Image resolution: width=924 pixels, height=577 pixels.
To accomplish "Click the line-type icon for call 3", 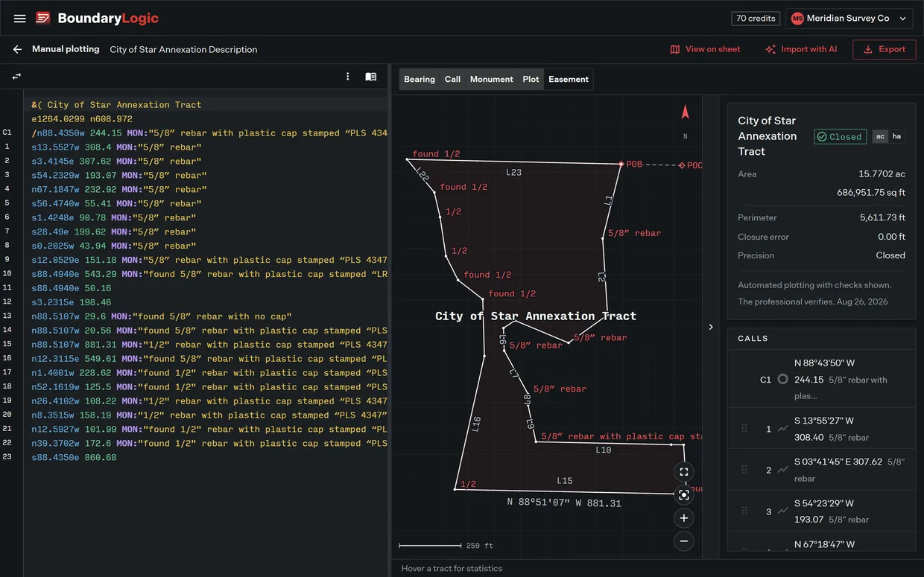I will pyautogui.click(x=782, y=511).
